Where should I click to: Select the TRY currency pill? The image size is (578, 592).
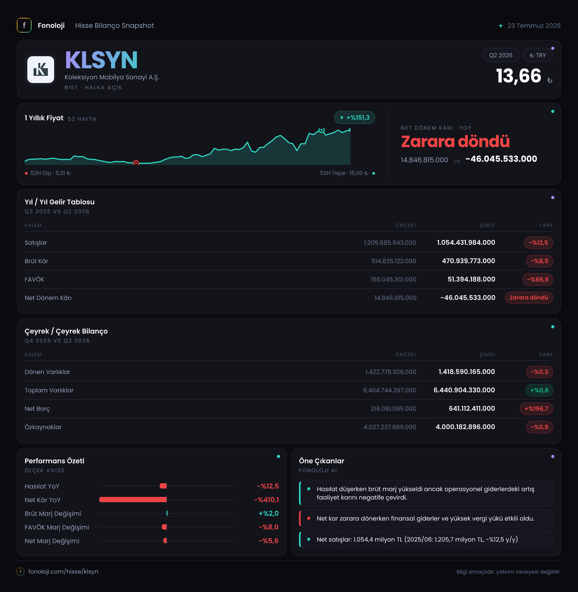point(538,55)
